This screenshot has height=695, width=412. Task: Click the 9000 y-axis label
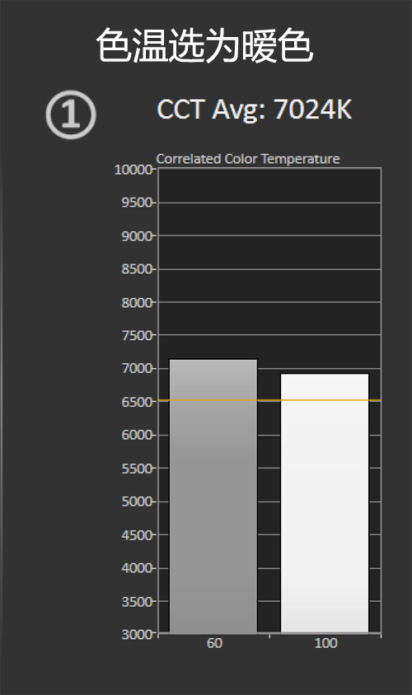[137, 236]
